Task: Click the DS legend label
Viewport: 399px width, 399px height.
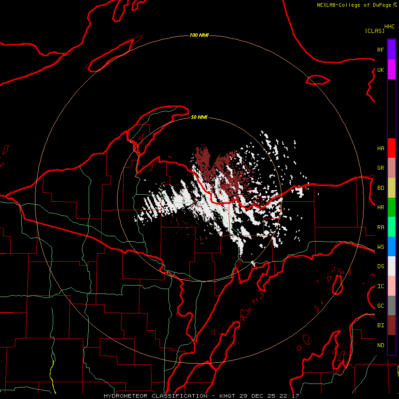Action: tap(380, 266)
